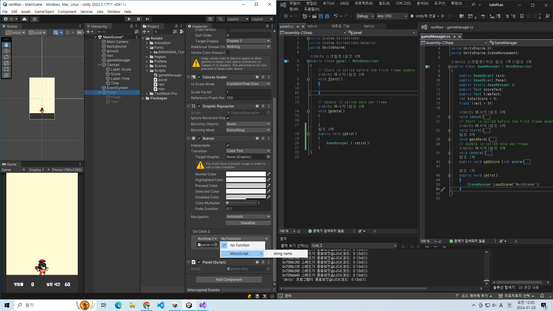Open Visual Studio Debug configuration dropdown
Viewport: 553px width, 311px height.
click(x=365, y=16)
